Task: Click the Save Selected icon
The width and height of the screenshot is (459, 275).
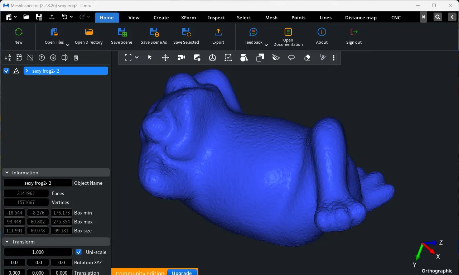Action: pyautogui.click(x=186, y=32)
